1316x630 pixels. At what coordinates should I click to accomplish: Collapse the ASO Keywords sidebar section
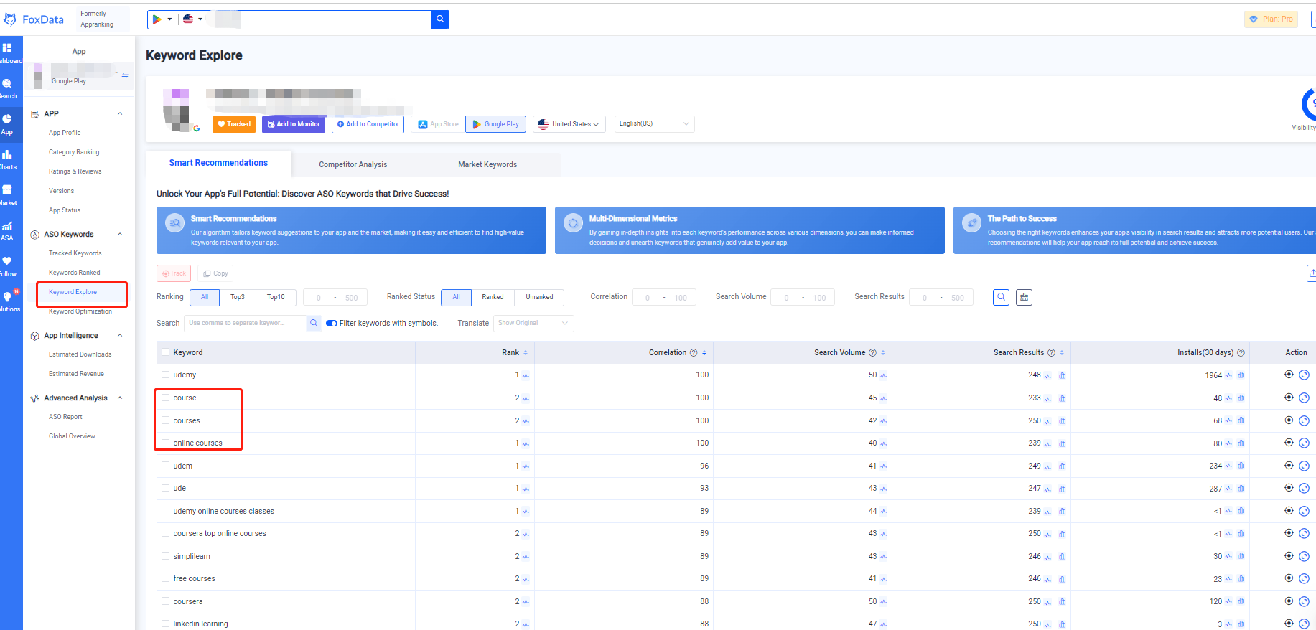click(x=120, y=234)
